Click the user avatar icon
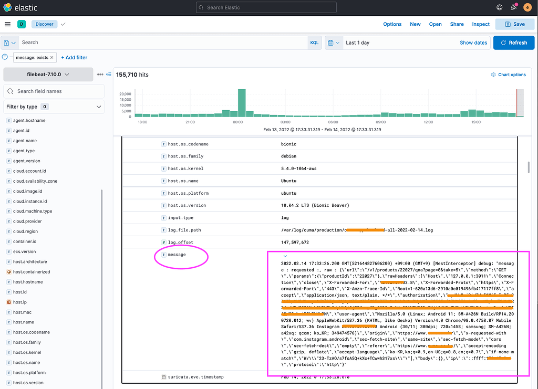This screenshot has width=538, height=389. click(527, 7)
